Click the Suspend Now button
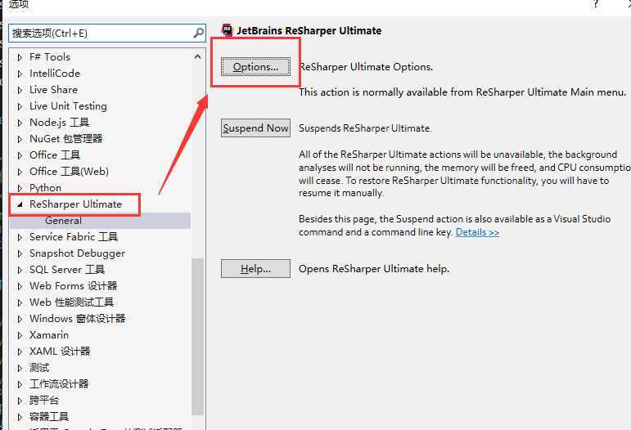 pos(255,128)
